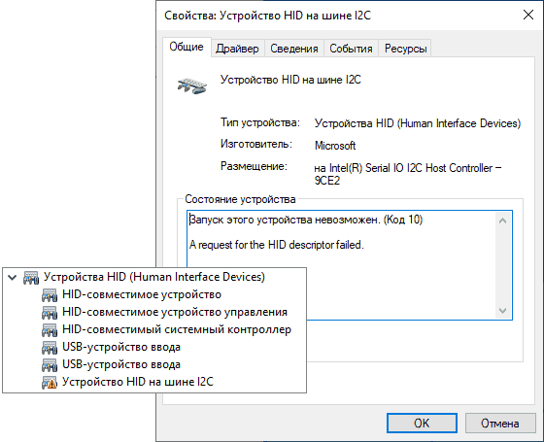Select HID-совместимый системный контроллер label in tree
The image size is (544, 442).
pyautogui.click(x=177, y=329)
